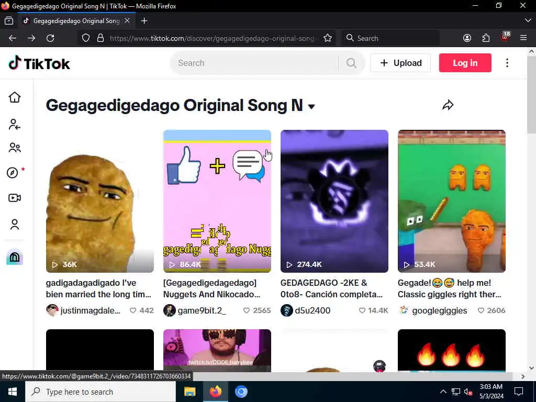
Task: Open game9bit.2_ profile link
Action: pyautogui.click(x=195, y=310)
